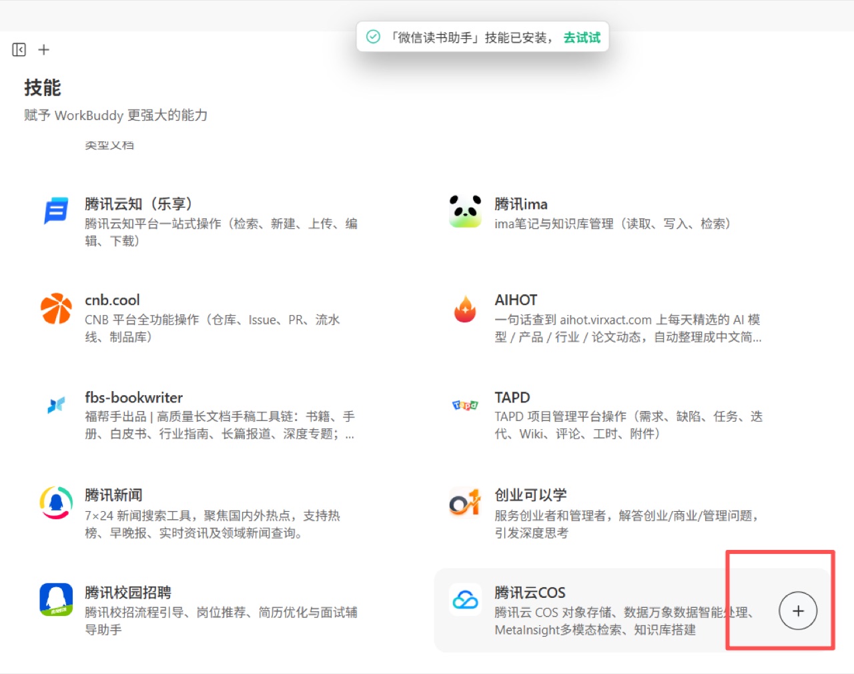Open the 创业可以学 icon
Screen dimensions: 854x674
click(465, 502)
